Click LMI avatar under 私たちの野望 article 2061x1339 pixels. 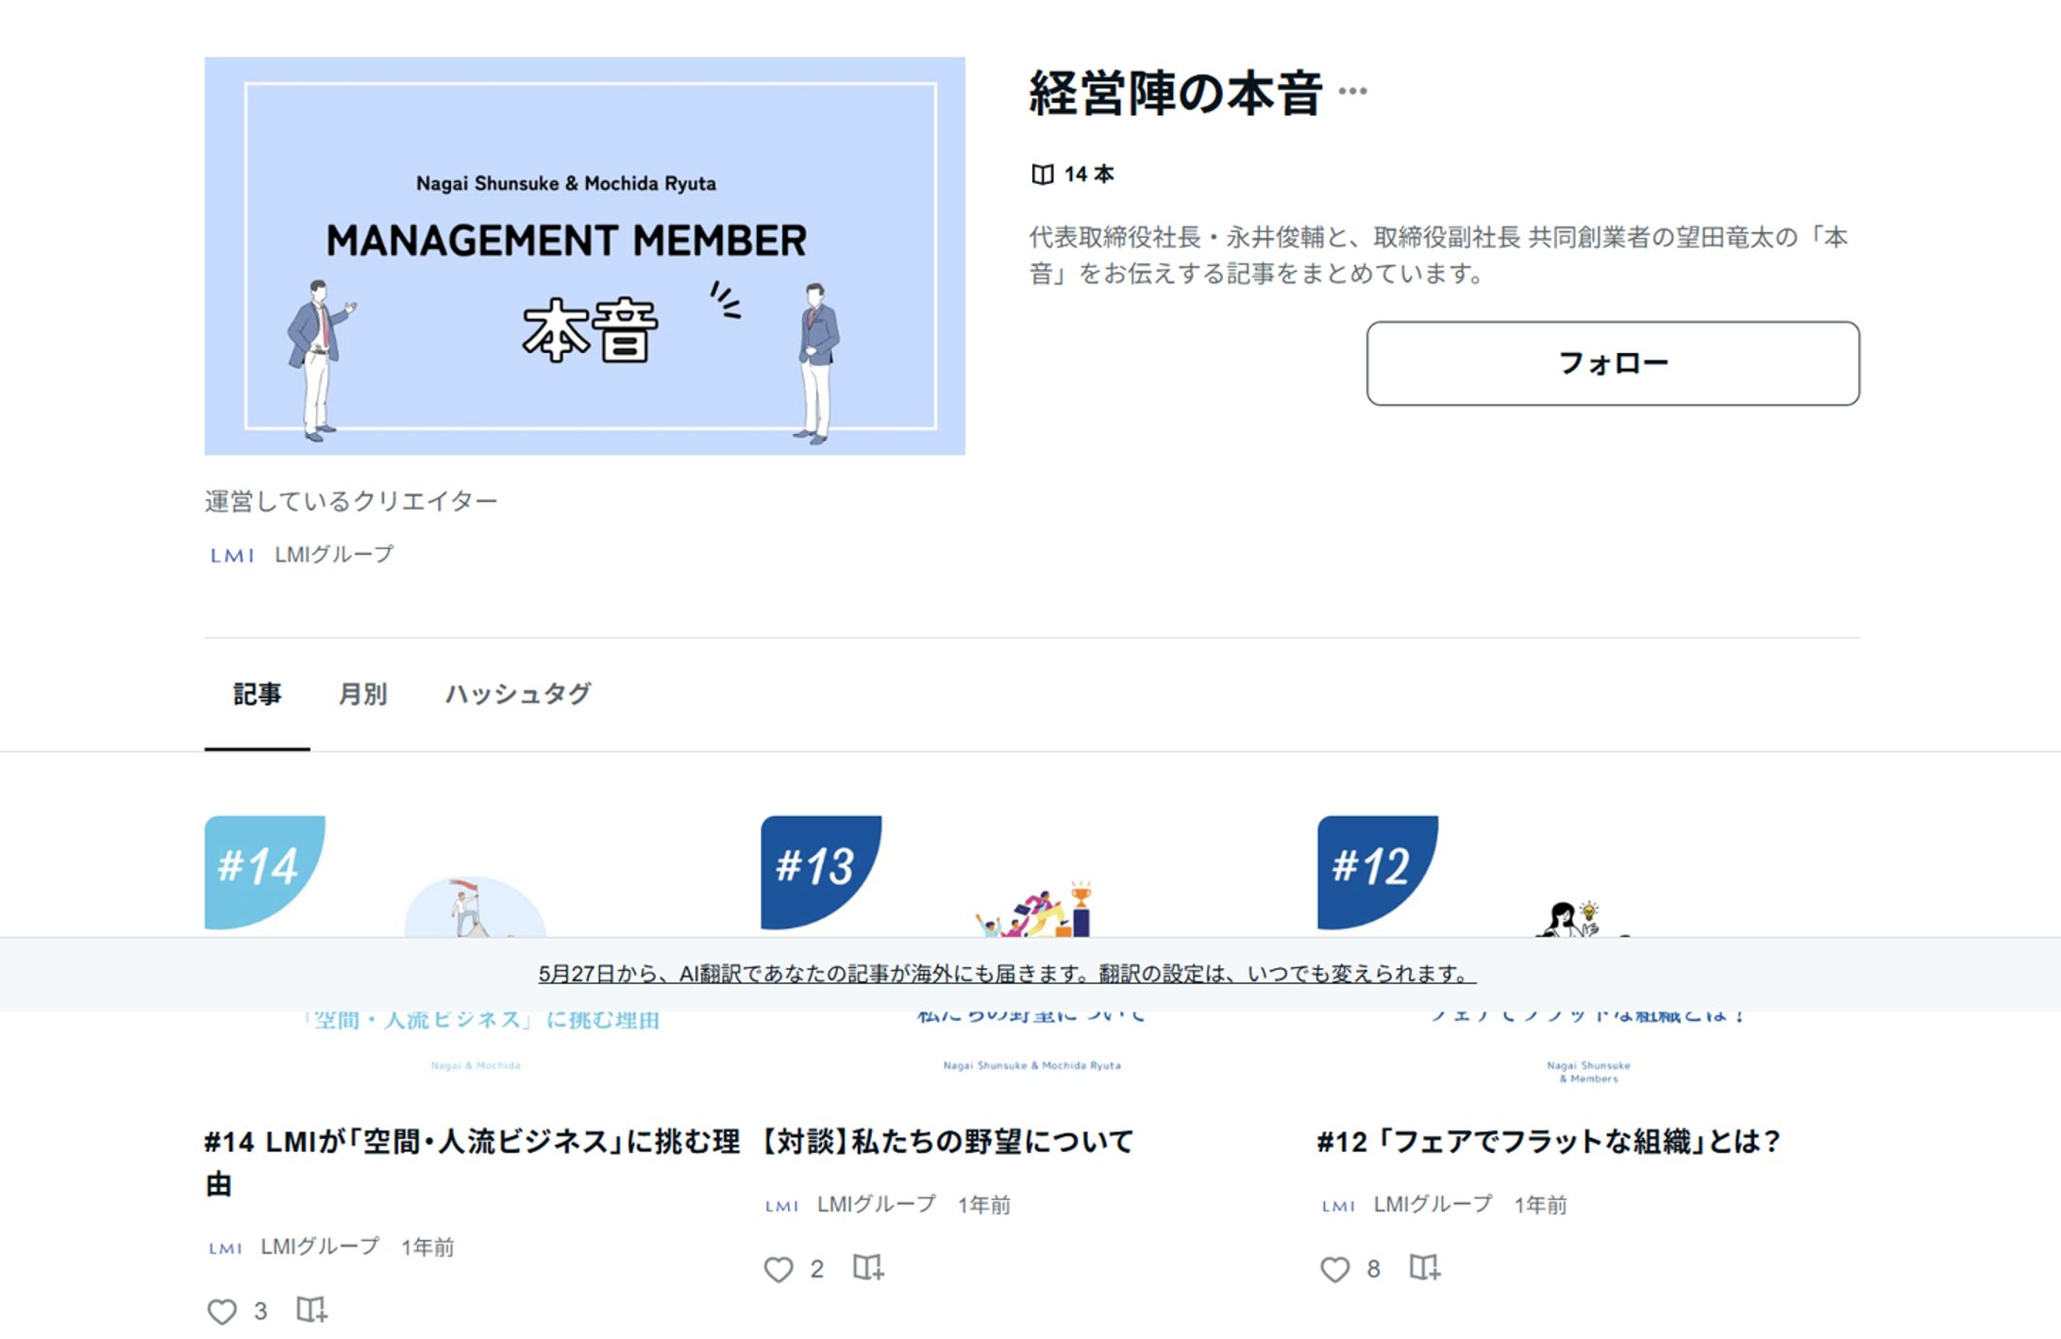[782, 1206]
